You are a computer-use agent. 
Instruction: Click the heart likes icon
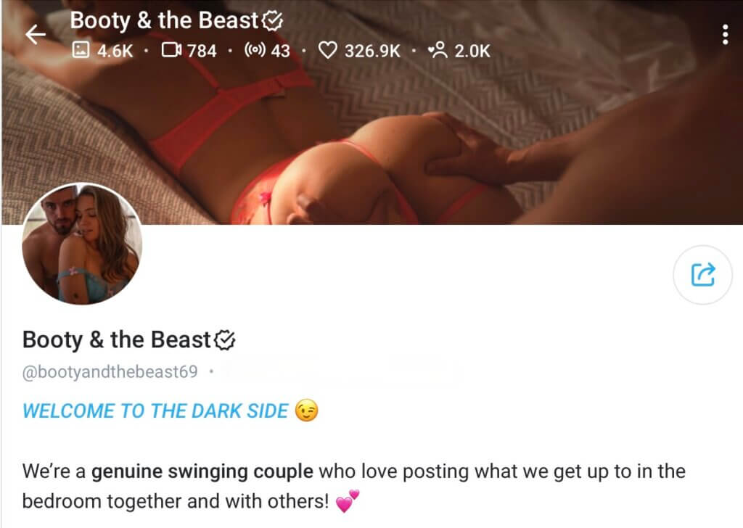click(x=327, y=50)
